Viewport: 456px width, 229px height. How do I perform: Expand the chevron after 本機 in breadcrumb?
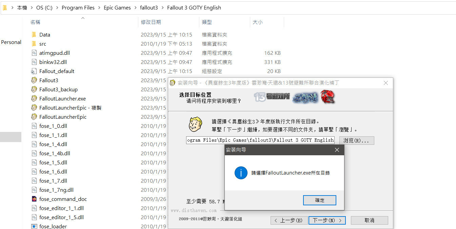(32, 7)
